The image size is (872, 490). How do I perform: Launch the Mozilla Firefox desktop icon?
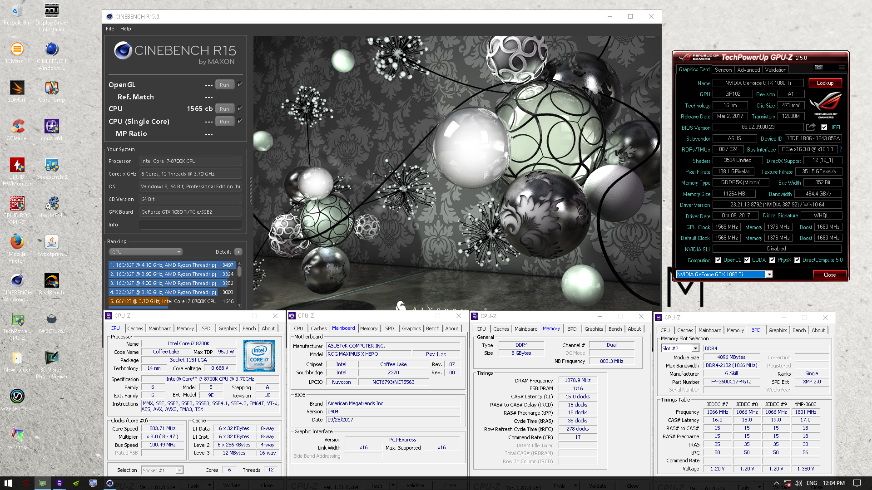point(17,249)
